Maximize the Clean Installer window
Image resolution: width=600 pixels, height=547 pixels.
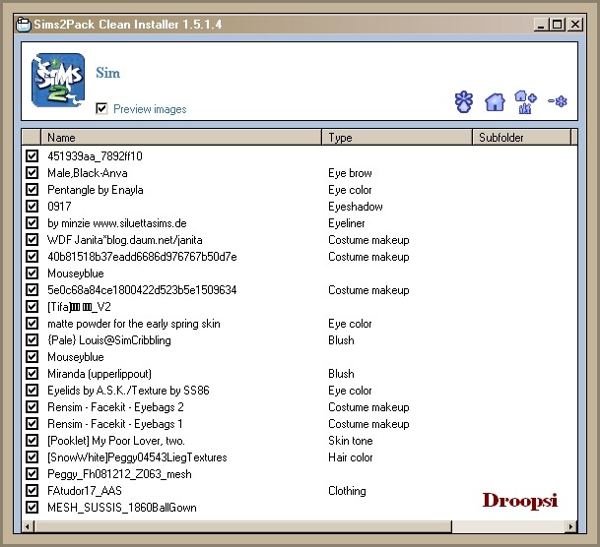coord(558,25)
